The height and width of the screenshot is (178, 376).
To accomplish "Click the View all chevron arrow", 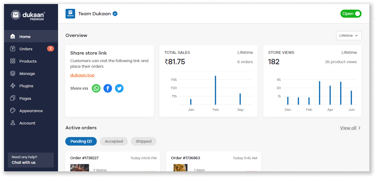I will click(x=359, y=128).
